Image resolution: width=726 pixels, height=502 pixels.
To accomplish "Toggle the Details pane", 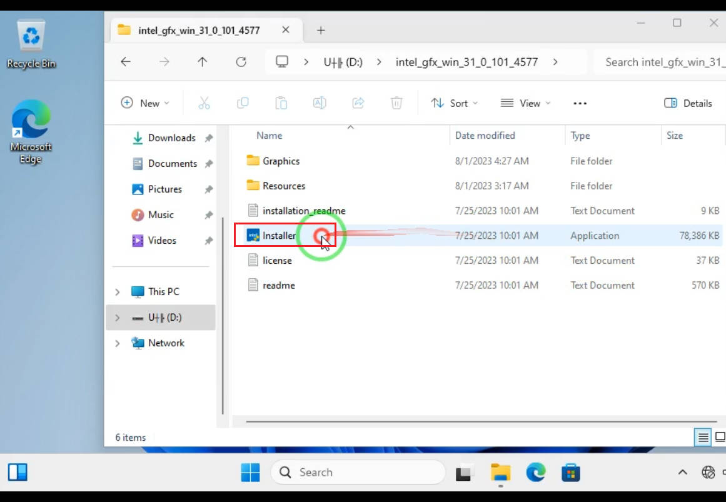I will (688, 103).
